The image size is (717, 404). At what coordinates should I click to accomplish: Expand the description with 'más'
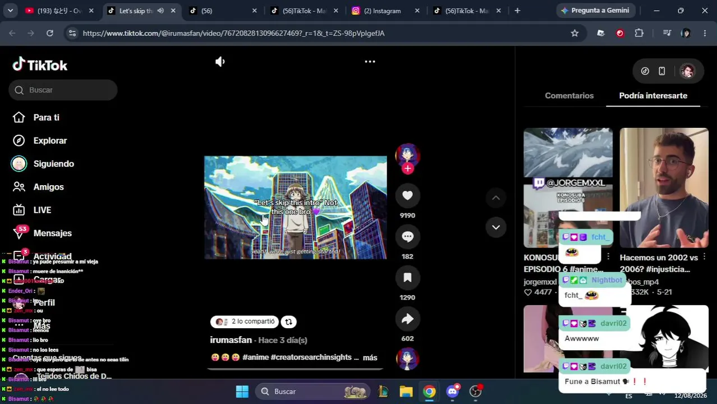point(370,357)
